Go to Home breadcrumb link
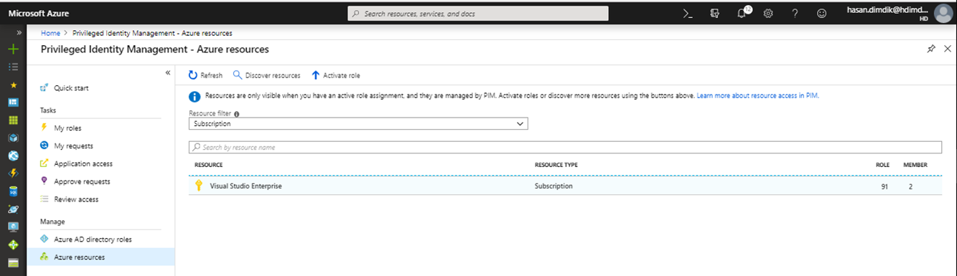 pyautogui.click(x=50, y=33)
